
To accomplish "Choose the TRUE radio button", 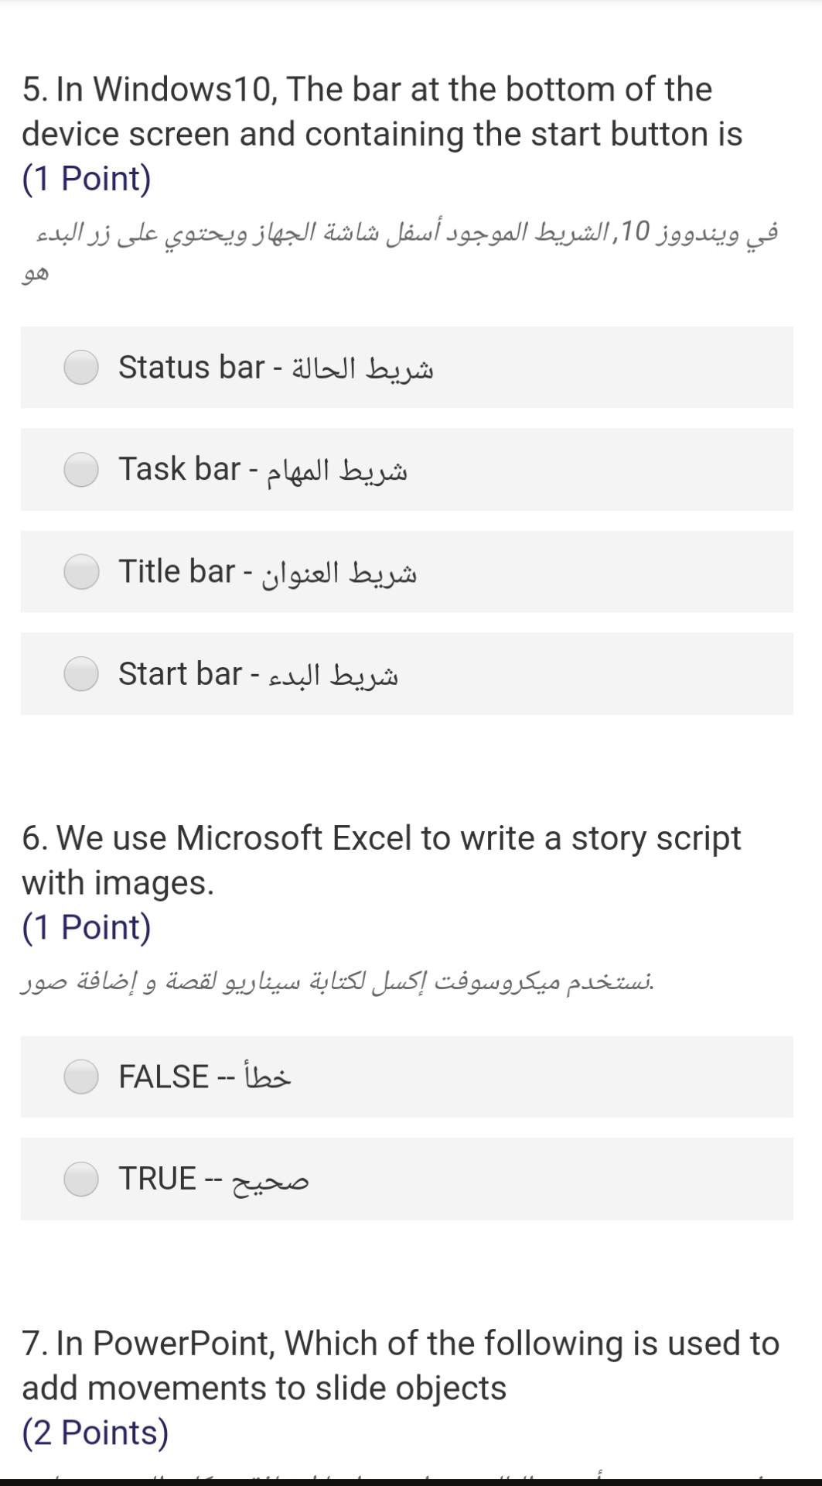I will click(x=81, y=1179).
